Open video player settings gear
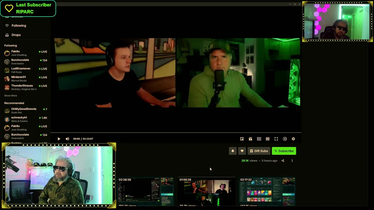The image size is (374, 210). pyautogui.click(x=293, y=139)
